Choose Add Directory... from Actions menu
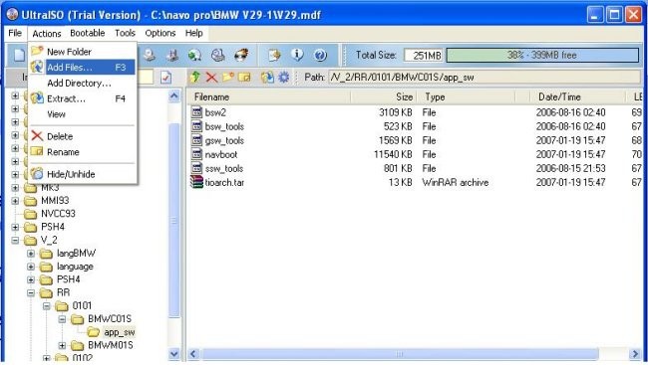Image resolution: width=648 pixels, height=365 pixels. pos(82,83)
